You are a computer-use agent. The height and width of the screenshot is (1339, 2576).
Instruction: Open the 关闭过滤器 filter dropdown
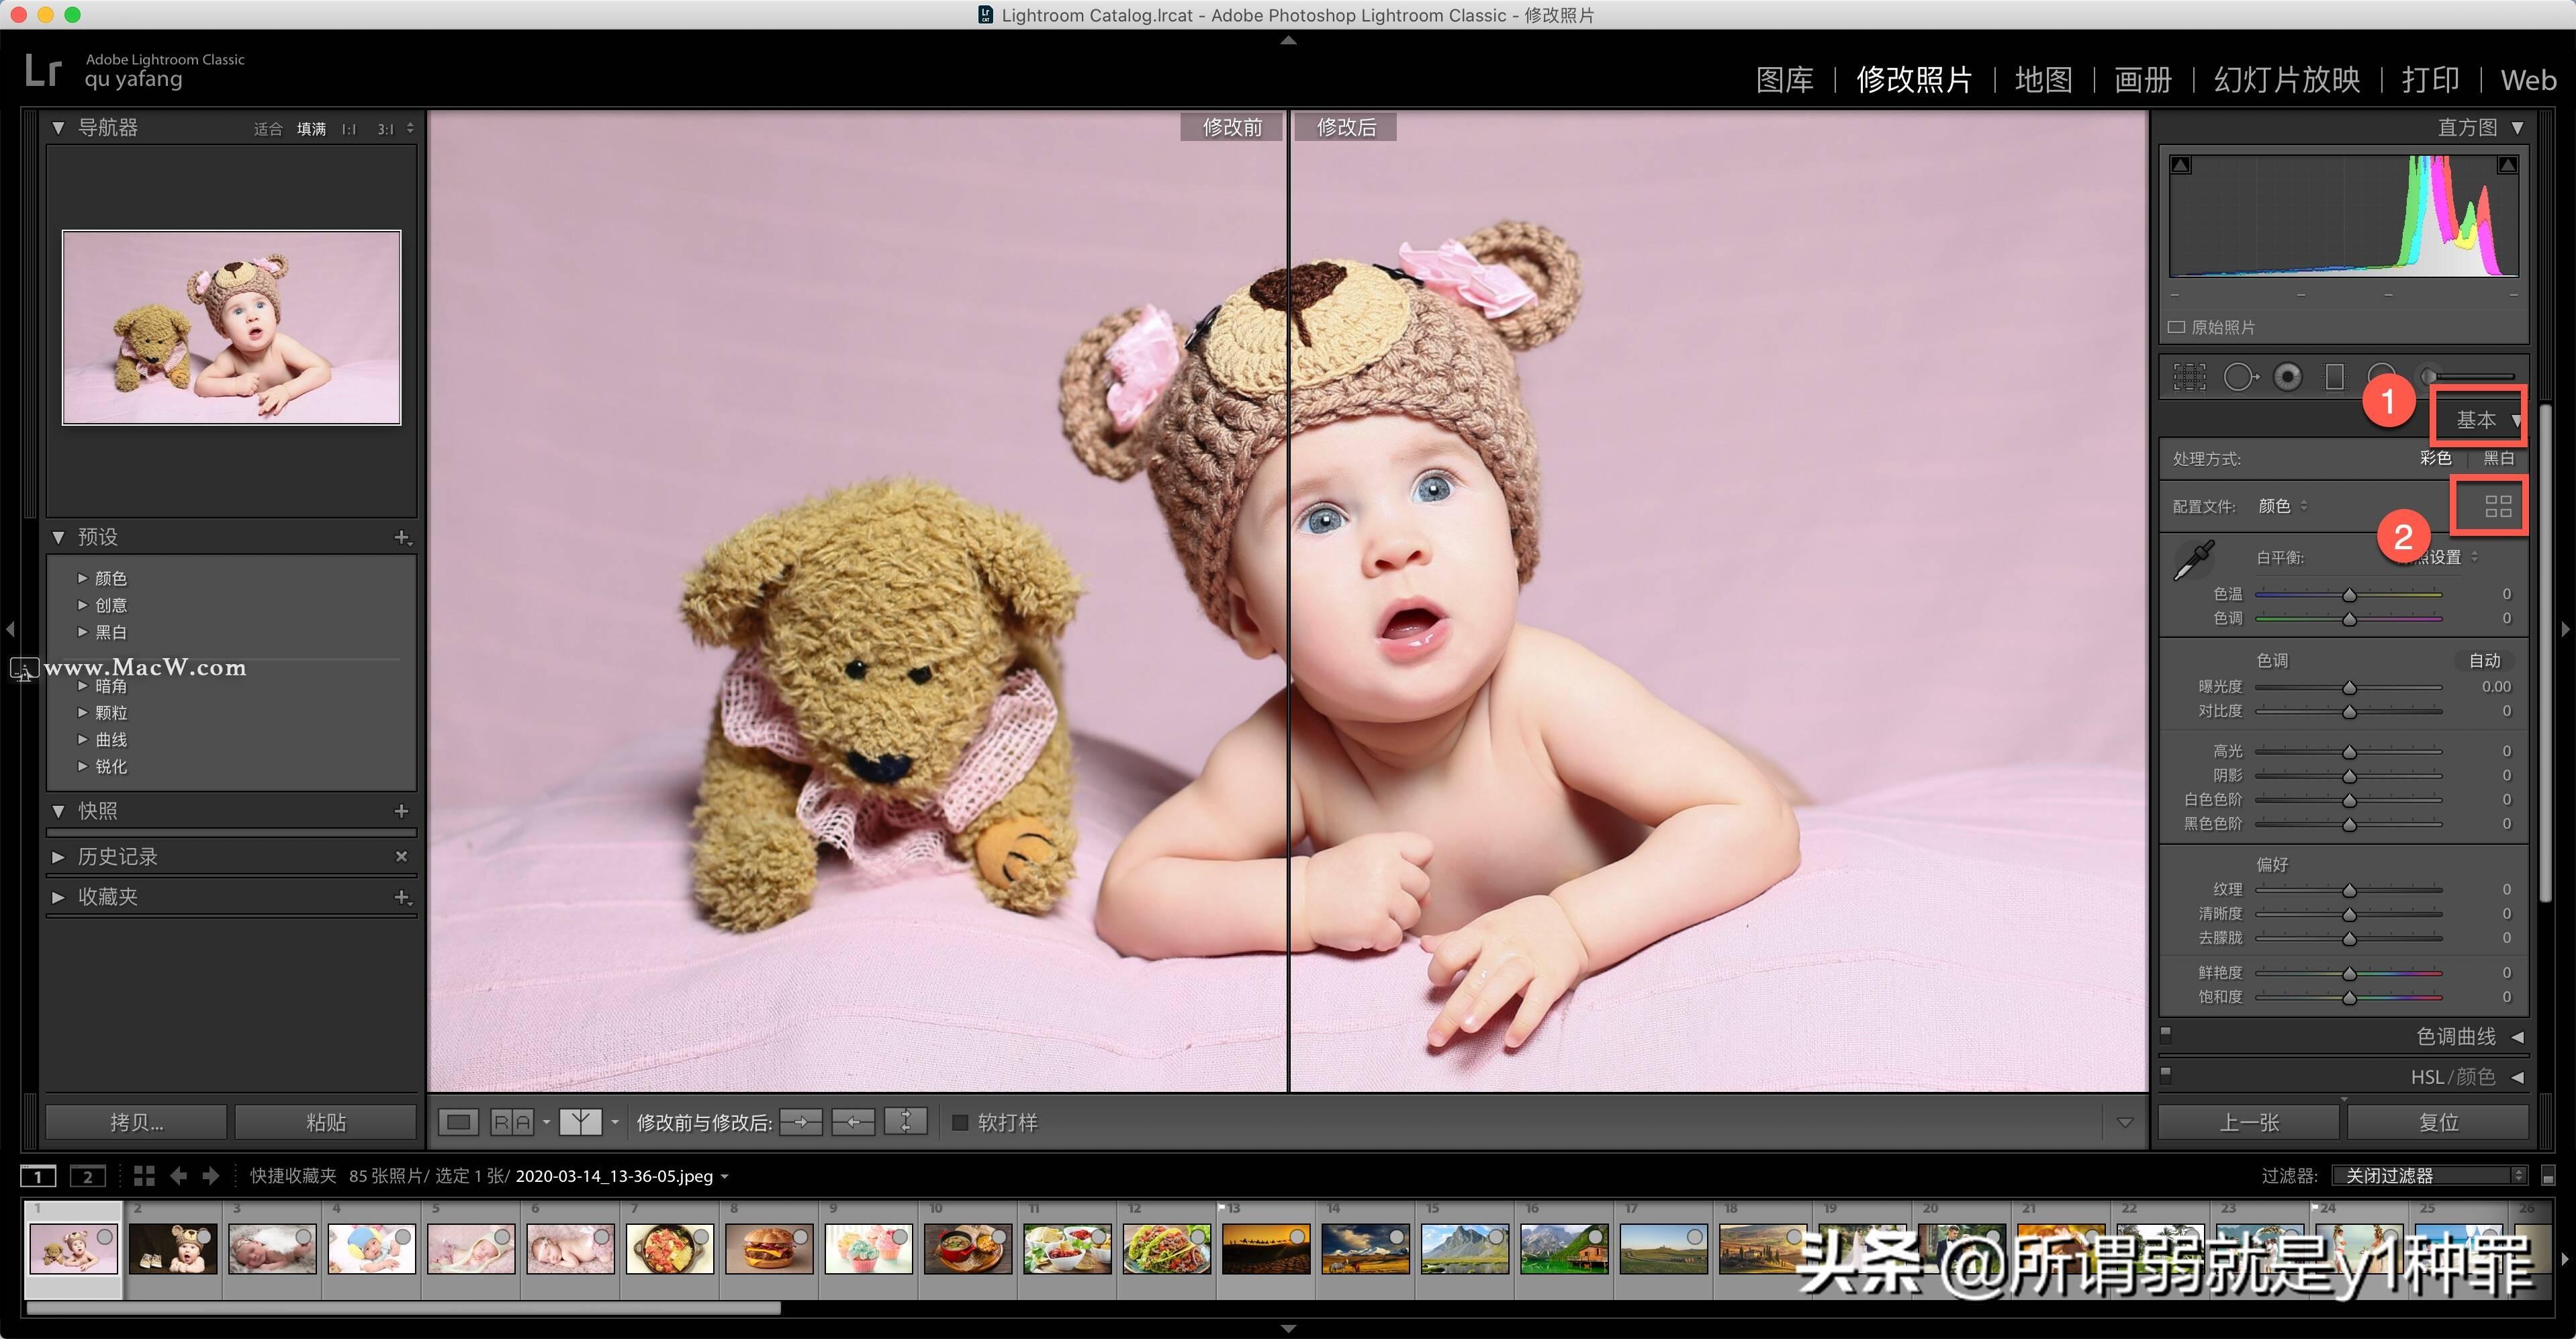pos(2430,1176)
